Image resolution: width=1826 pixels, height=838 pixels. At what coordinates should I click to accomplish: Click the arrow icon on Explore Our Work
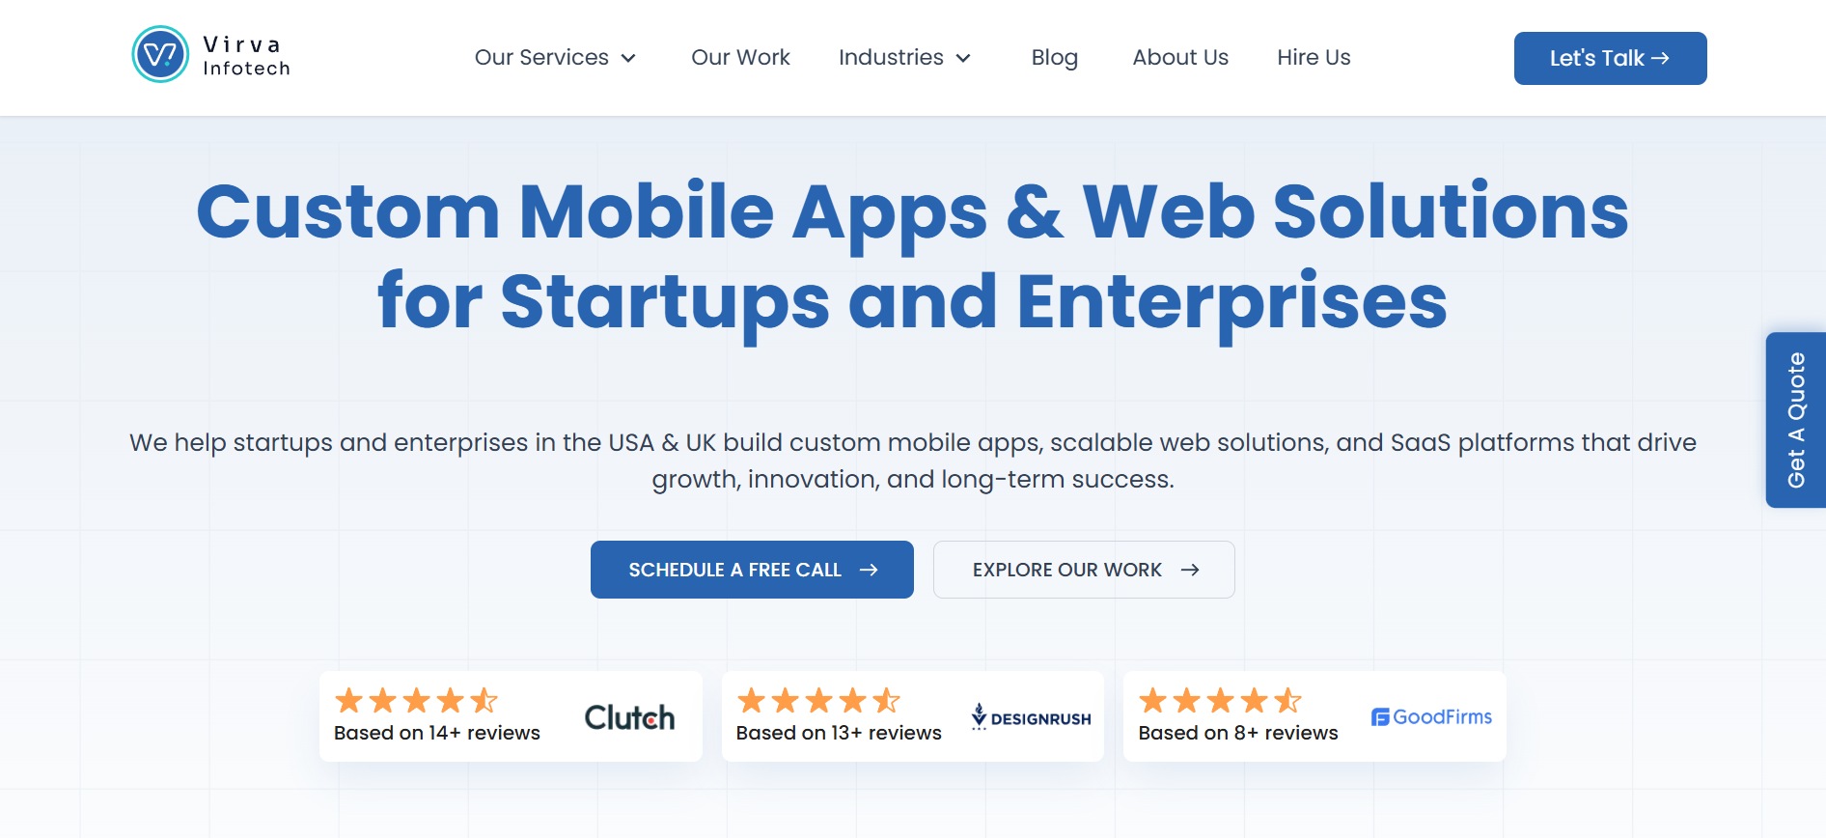click(x=1190, y=570)
